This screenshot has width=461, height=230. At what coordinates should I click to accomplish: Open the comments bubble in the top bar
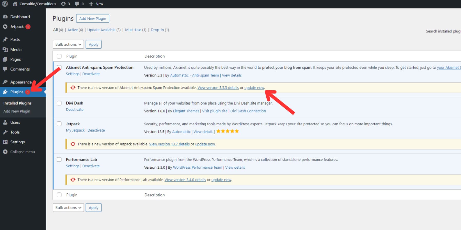pos(77,4)
